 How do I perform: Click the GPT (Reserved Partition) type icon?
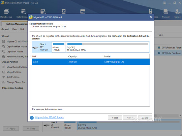[159, 48]
